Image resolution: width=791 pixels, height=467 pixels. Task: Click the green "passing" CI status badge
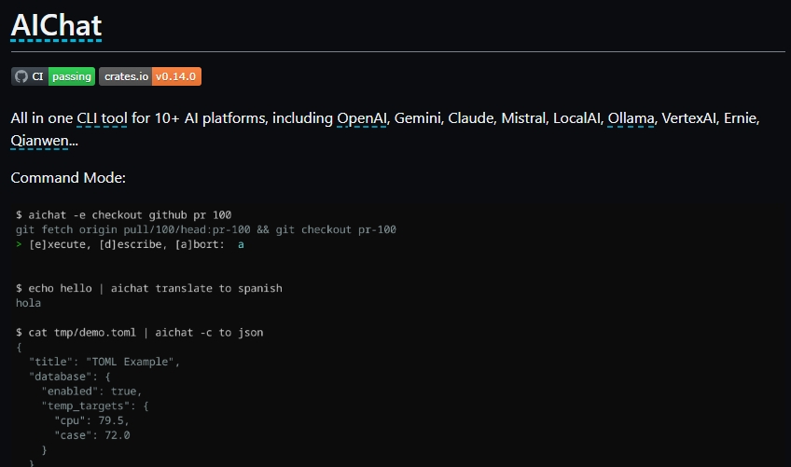[x=72, y=76]
